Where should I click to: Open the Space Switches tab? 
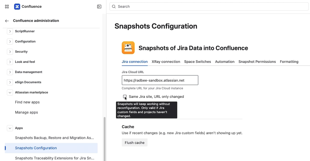point(198,62)
